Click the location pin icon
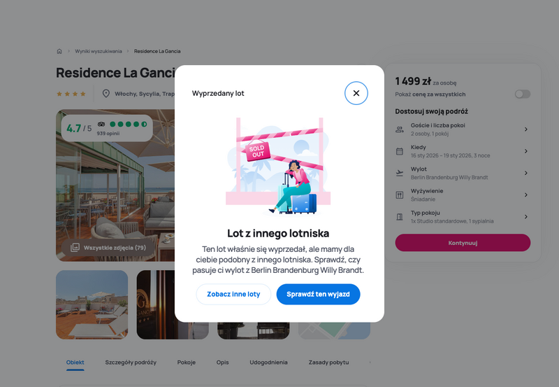The width and height of the screenshot is (559, 387). (106, 94)
